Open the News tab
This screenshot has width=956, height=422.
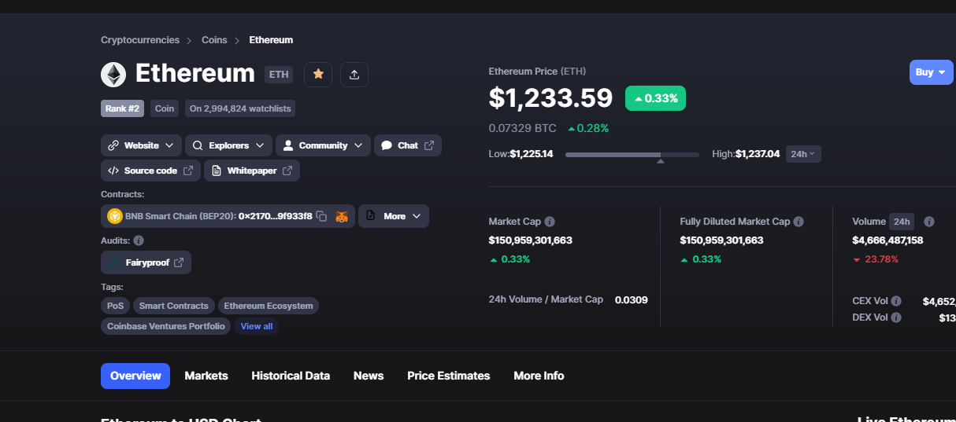tap(369, 376)
